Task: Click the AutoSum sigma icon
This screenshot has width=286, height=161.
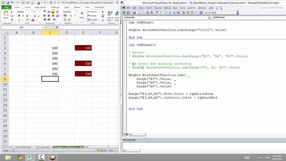Action: (103, 12)
